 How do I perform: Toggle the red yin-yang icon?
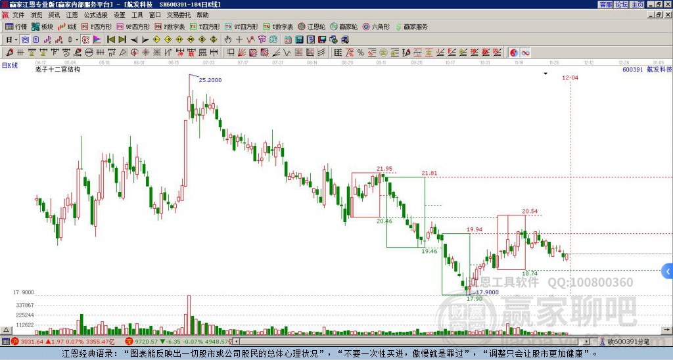[514, 53]
